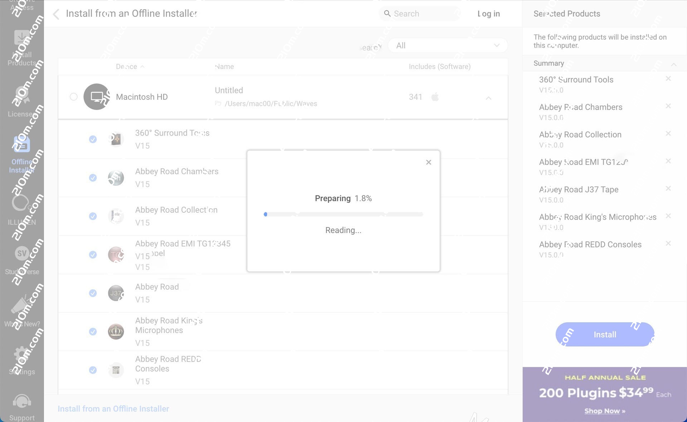Click the back arrow beside page title
This screenshot has width=687, height=422.
pos(56,14)
